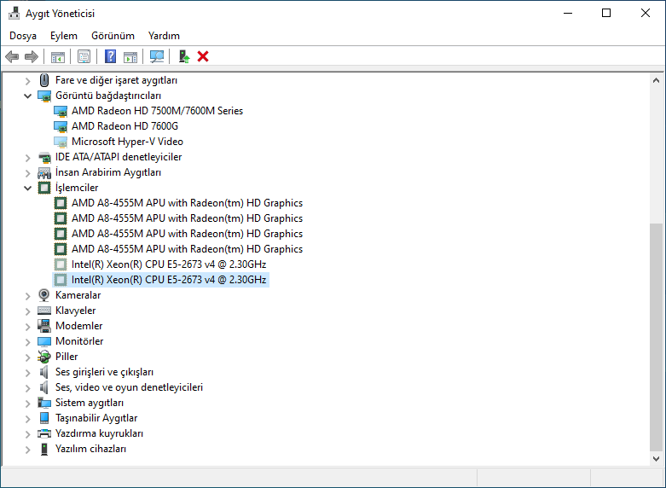The height and width of the screenshot is (488, 666).
Task: Open the Eylem menu
Action: (x=64, y=36)
